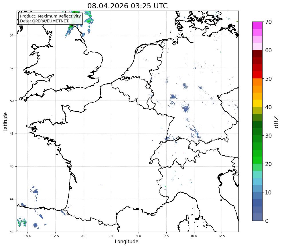Screen dimensions: 282x247
Task: Click the title "08.04.2026 03:25 UTC"
Action: [x=127, y=6]
